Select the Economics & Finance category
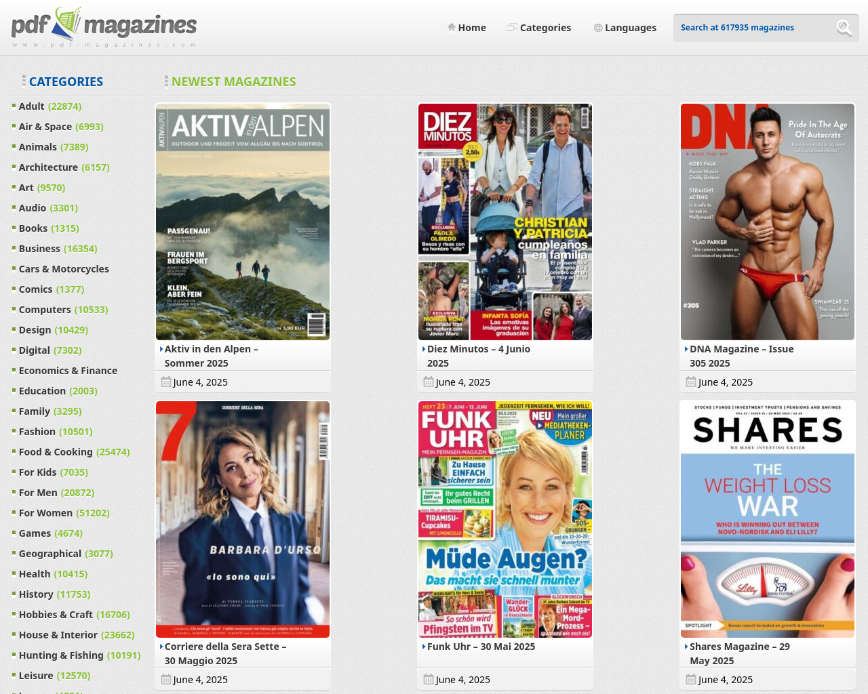 tap(68, 371)
